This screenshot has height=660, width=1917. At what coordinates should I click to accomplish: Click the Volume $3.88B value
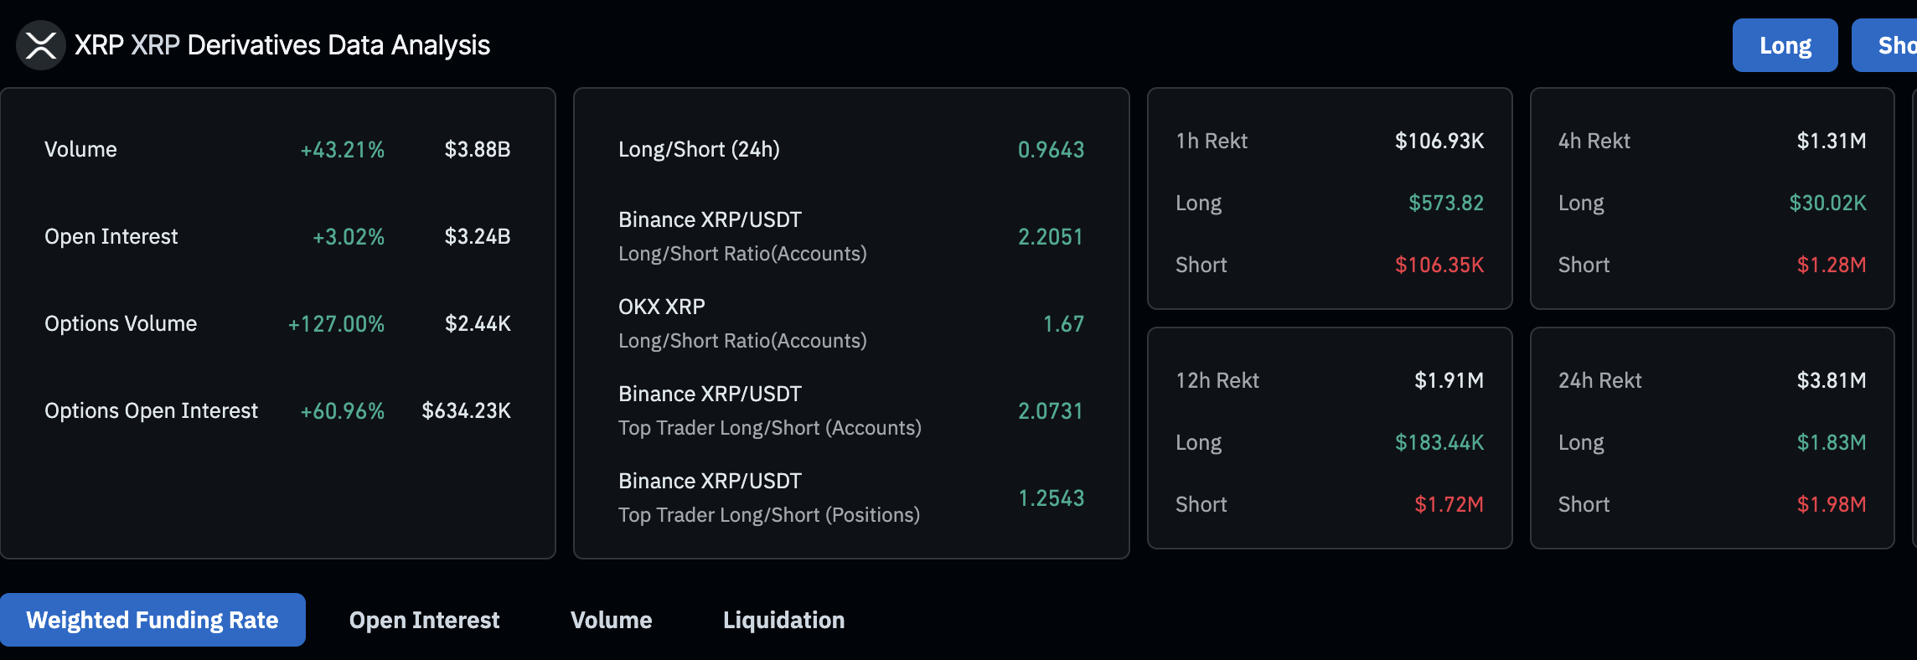click(477, 150)
